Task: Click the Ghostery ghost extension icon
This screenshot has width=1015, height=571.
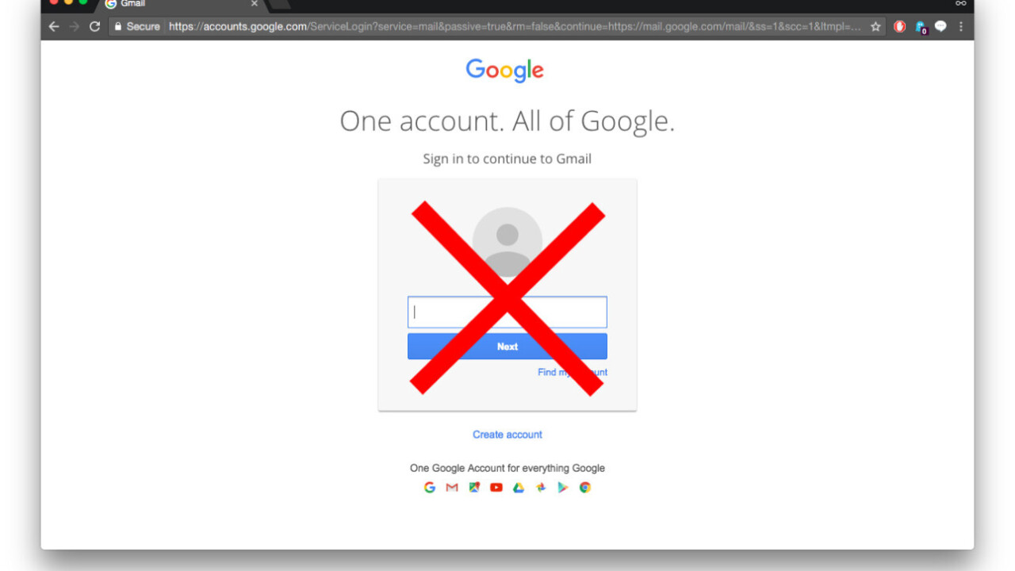Action: tap(921, 27)
